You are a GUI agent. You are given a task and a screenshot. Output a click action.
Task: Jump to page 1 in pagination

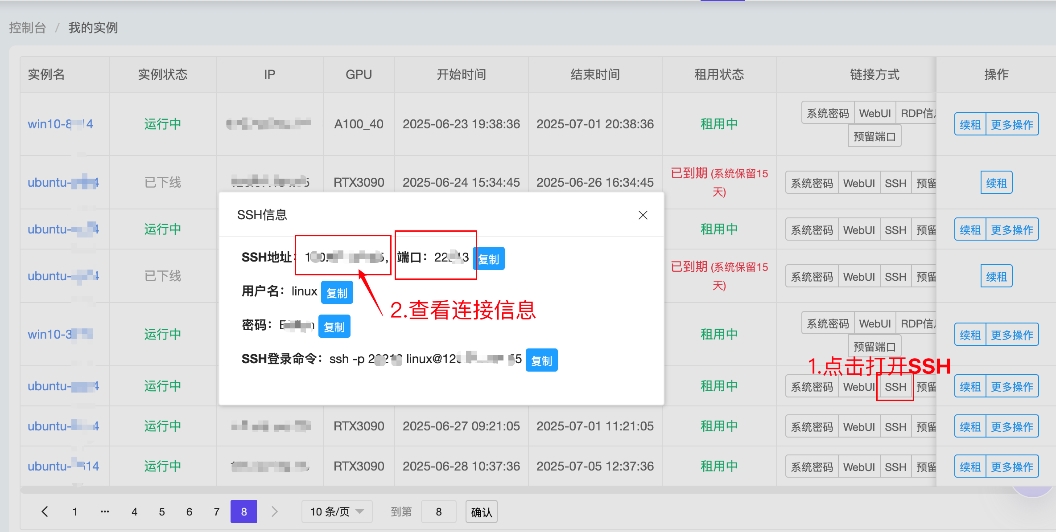coord(75,512)
